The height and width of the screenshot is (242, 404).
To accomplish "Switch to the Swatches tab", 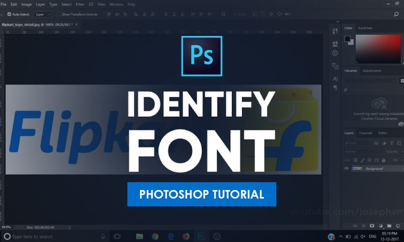I will tap(365, 28).
